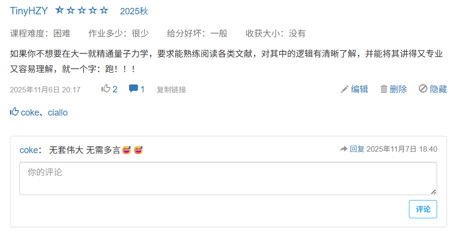This screenshot has height=243, width=452.
Task: Open liker ciallo's profile
Action: (x=57, y=113)
